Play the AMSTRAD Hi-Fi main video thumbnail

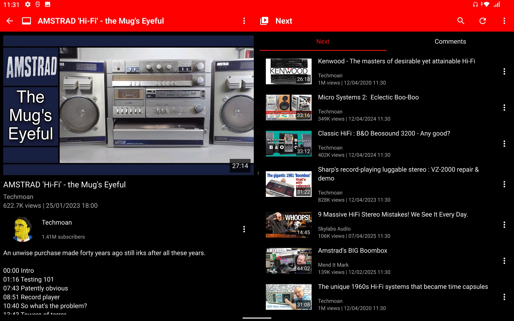[128, 105]
